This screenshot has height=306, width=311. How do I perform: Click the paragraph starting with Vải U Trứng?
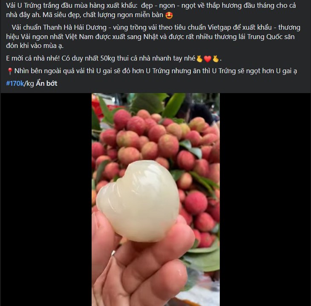point(151,10)
